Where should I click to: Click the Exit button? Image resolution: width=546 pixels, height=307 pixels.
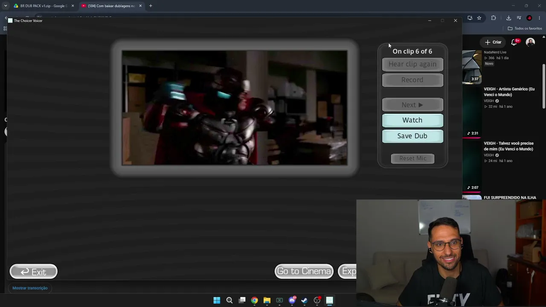pos(34,272)
